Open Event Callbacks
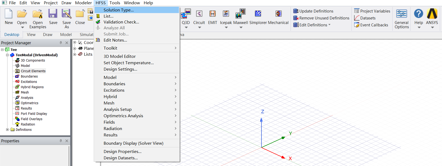The height and width of the screenshot is (166, 442). pyautogui.click(x=371, y=25)
